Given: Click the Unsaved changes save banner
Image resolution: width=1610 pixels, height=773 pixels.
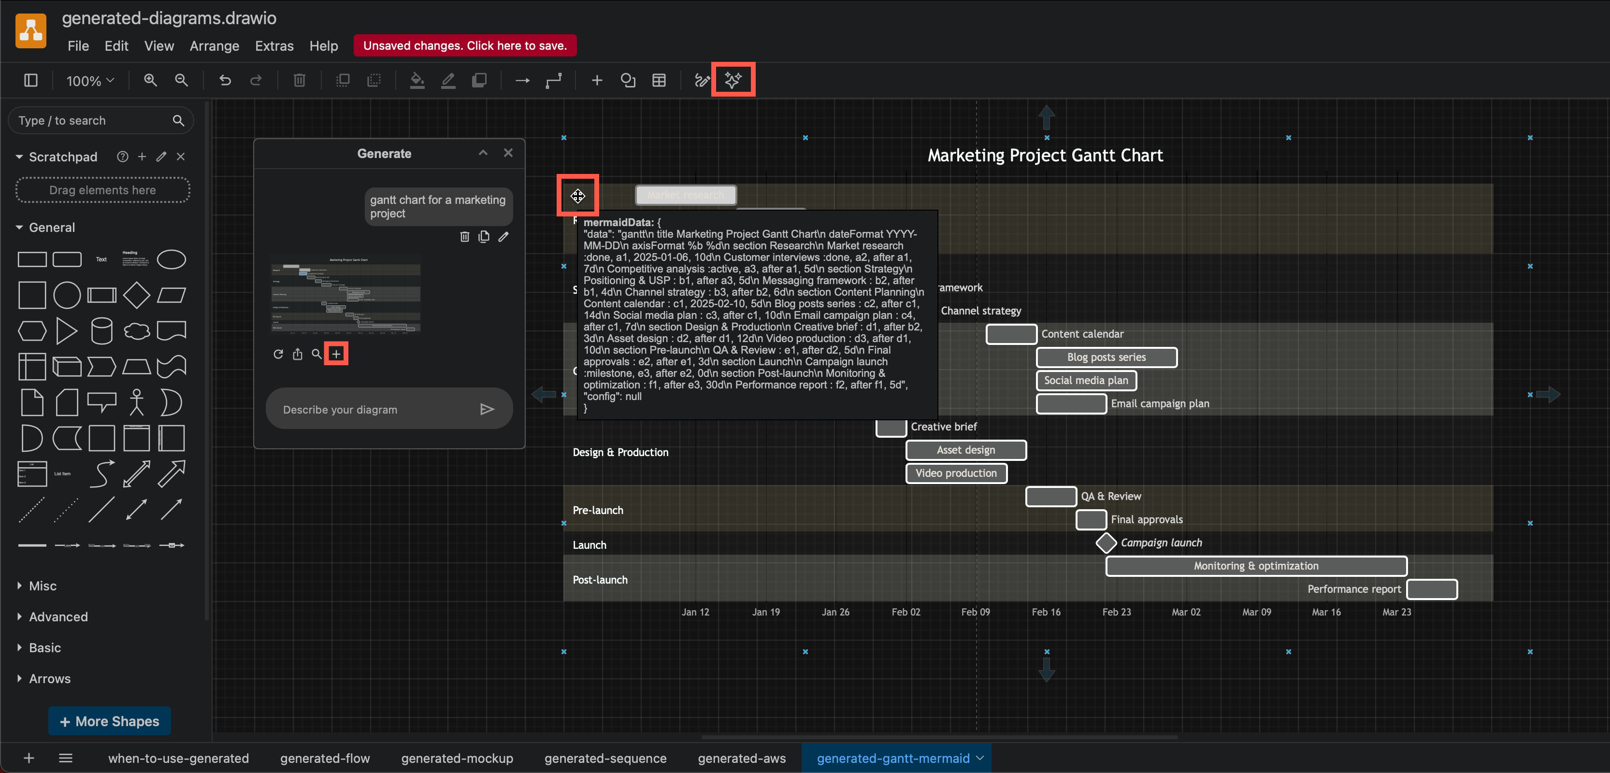Looking at the screenshot, I should pyautogui.click(x=464, y=45).
